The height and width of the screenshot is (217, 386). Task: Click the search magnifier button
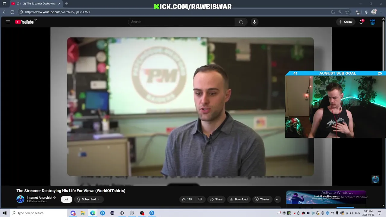[241, 22]
